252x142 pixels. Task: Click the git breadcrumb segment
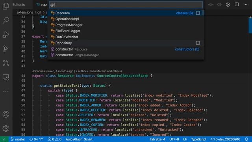click(39, 12)
